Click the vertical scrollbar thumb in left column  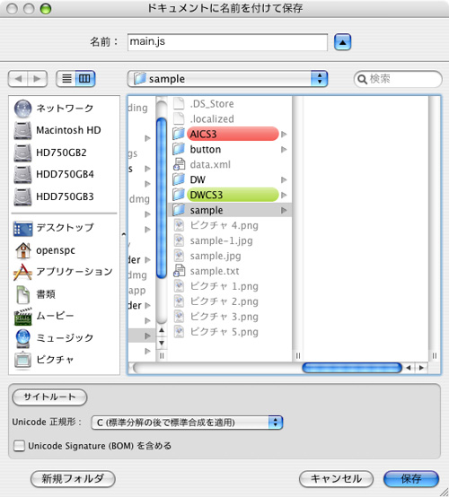pos(162,198)
